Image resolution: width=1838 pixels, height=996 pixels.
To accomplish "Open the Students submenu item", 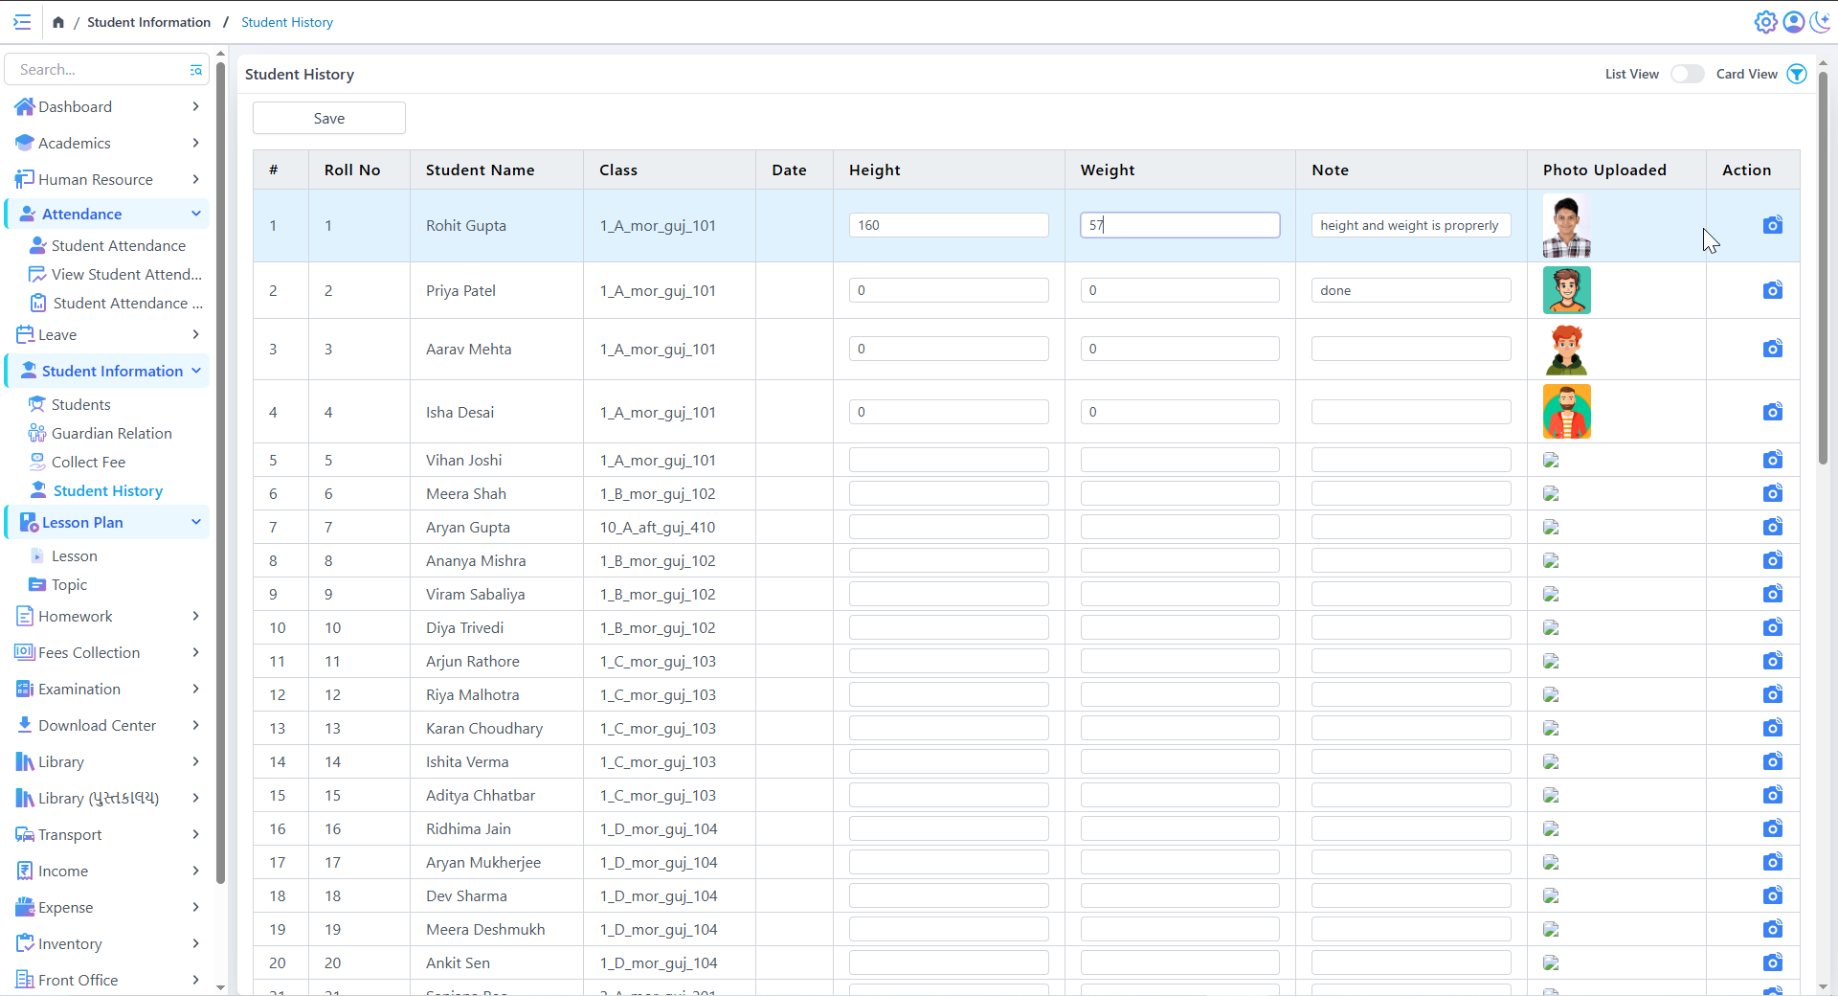I will pos(80,404).
